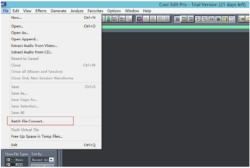Click the checkmark toolbar icon beside purple icon
This screenshot has width=250, height=168.
tap(146, 19)
